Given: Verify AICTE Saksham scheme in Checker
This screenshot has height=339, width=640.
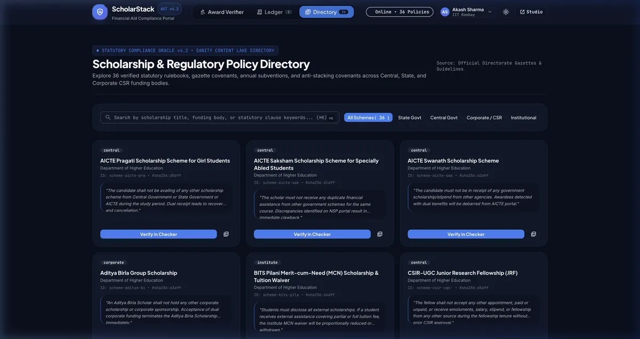Looking at the screenshot, I should [x=312, y=234].
